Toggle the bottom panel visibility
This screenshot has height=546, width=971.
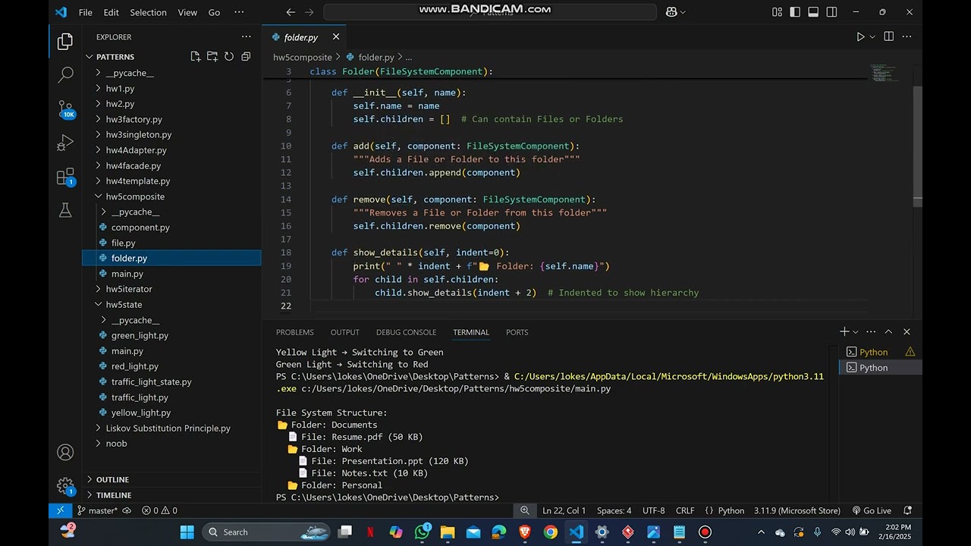[x=813, y=12]
